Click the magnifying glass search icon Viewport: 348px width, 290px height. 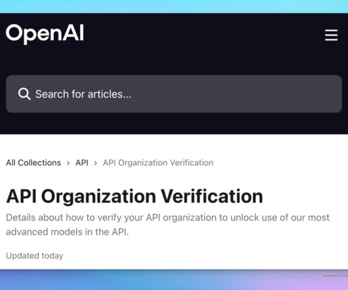[24, 94]
